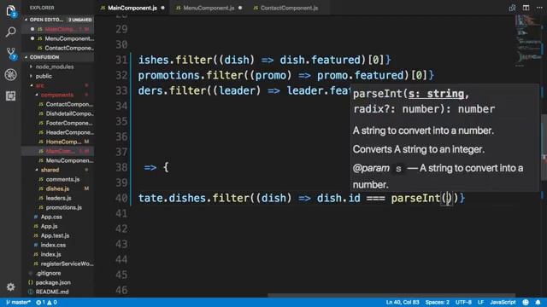The width and height of the screenshot is (547, 307).
Task: Open index.js file
Action: (58, 254)
